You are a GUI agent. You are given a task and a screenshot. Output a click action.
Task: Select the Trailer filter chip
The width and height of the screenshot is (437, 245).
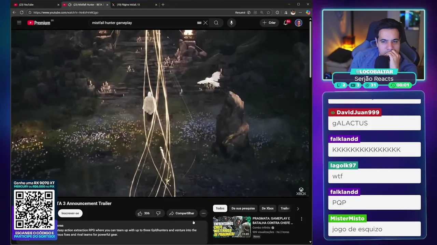[285, 208]
